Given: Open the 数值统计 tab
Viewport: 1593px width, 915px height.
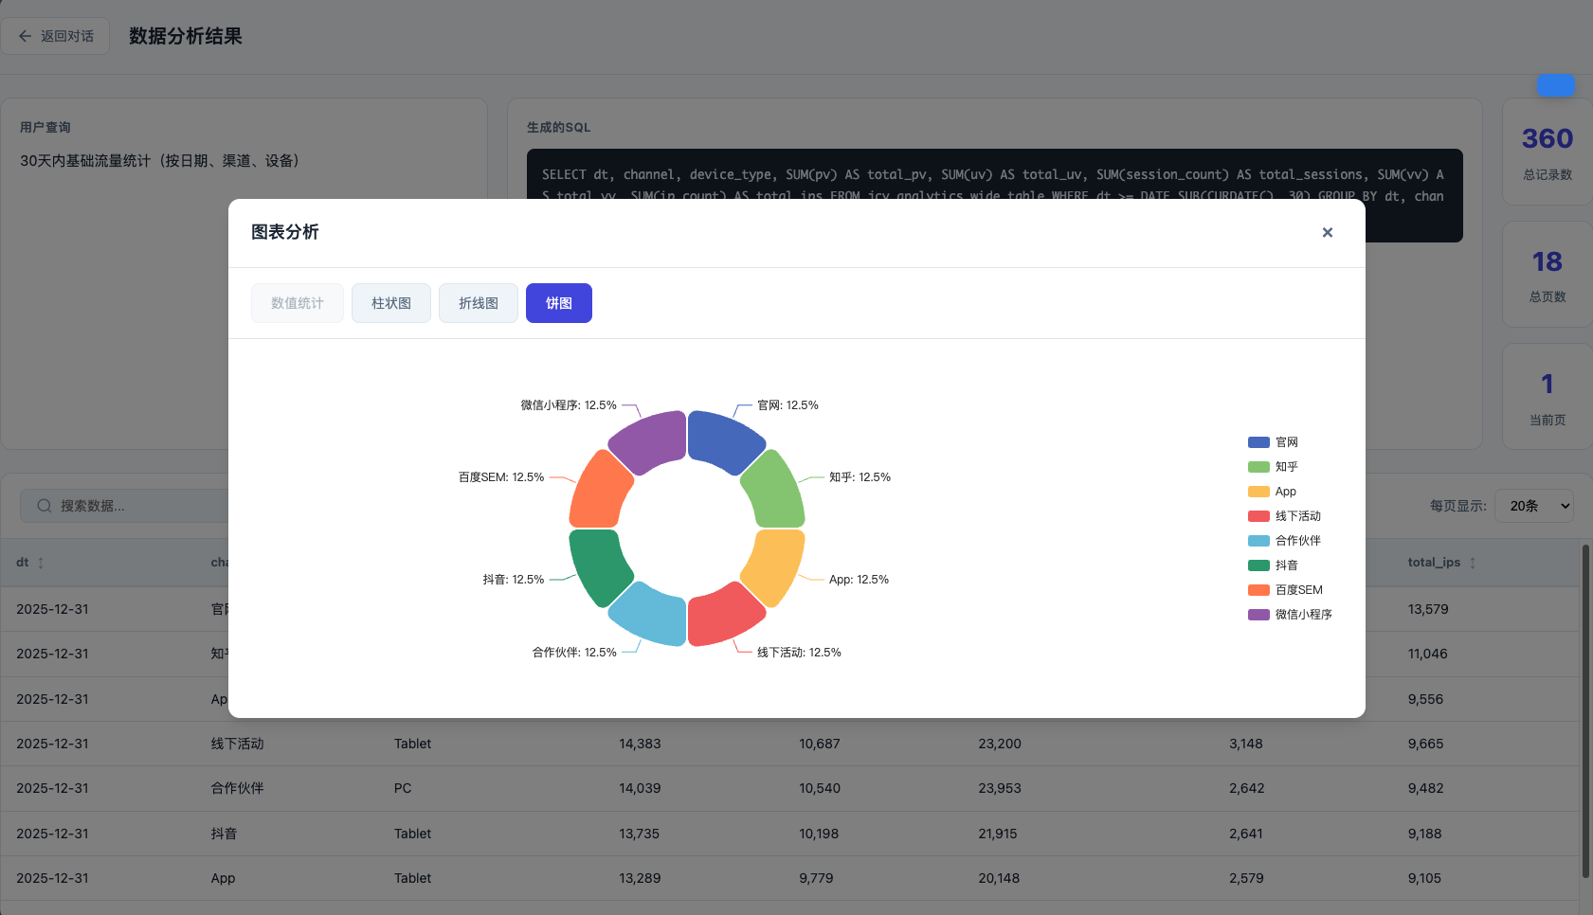Looking at the screenshot, I should pyautogui.click(x=298, y=303).
